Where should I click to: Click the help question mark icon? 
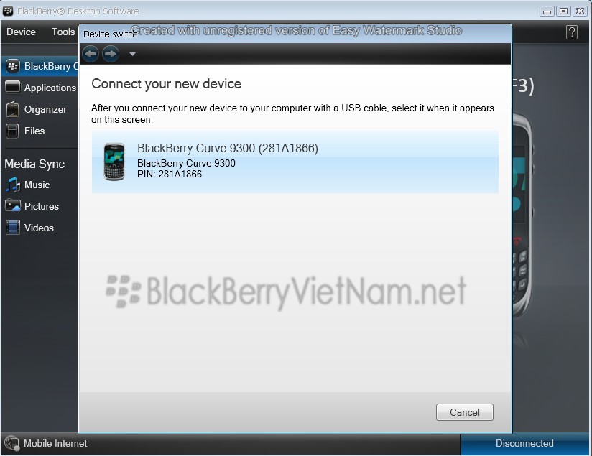pyautogui.click(x=572, y=33)
